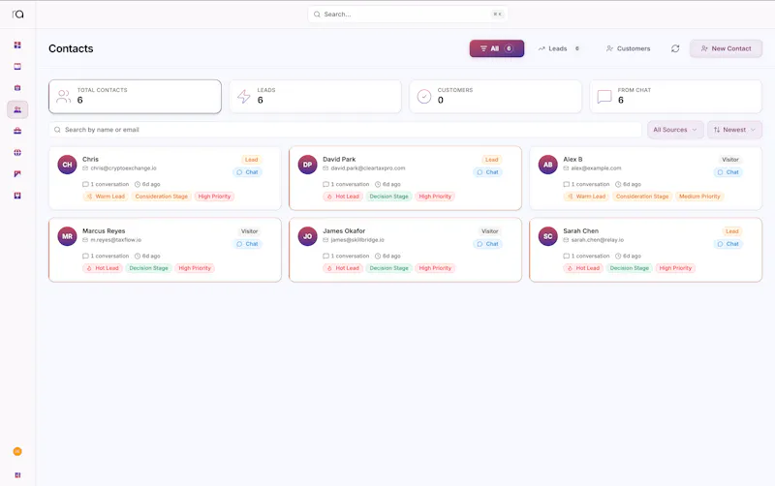Click the orange circle icon near sidebar bottom
The image size is (775, 486).
point(17,451)
